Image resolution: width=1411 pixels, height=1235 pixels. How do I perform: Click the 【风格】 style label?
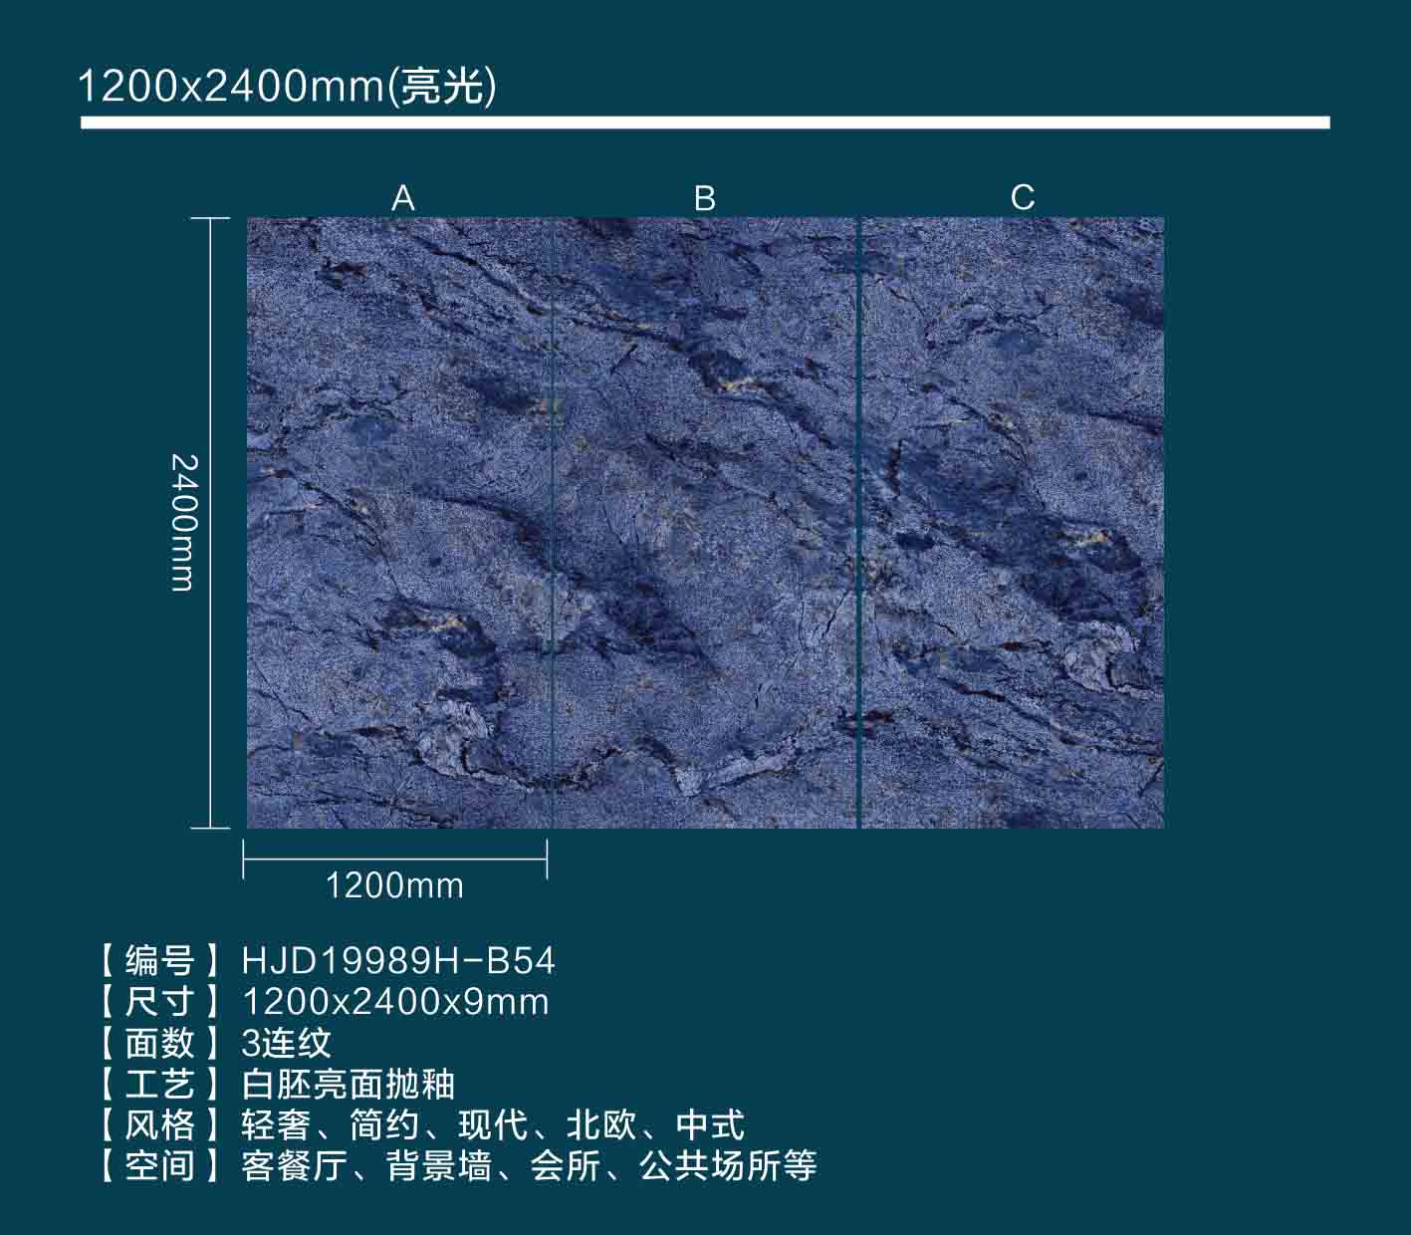(x=159, y=1124)
